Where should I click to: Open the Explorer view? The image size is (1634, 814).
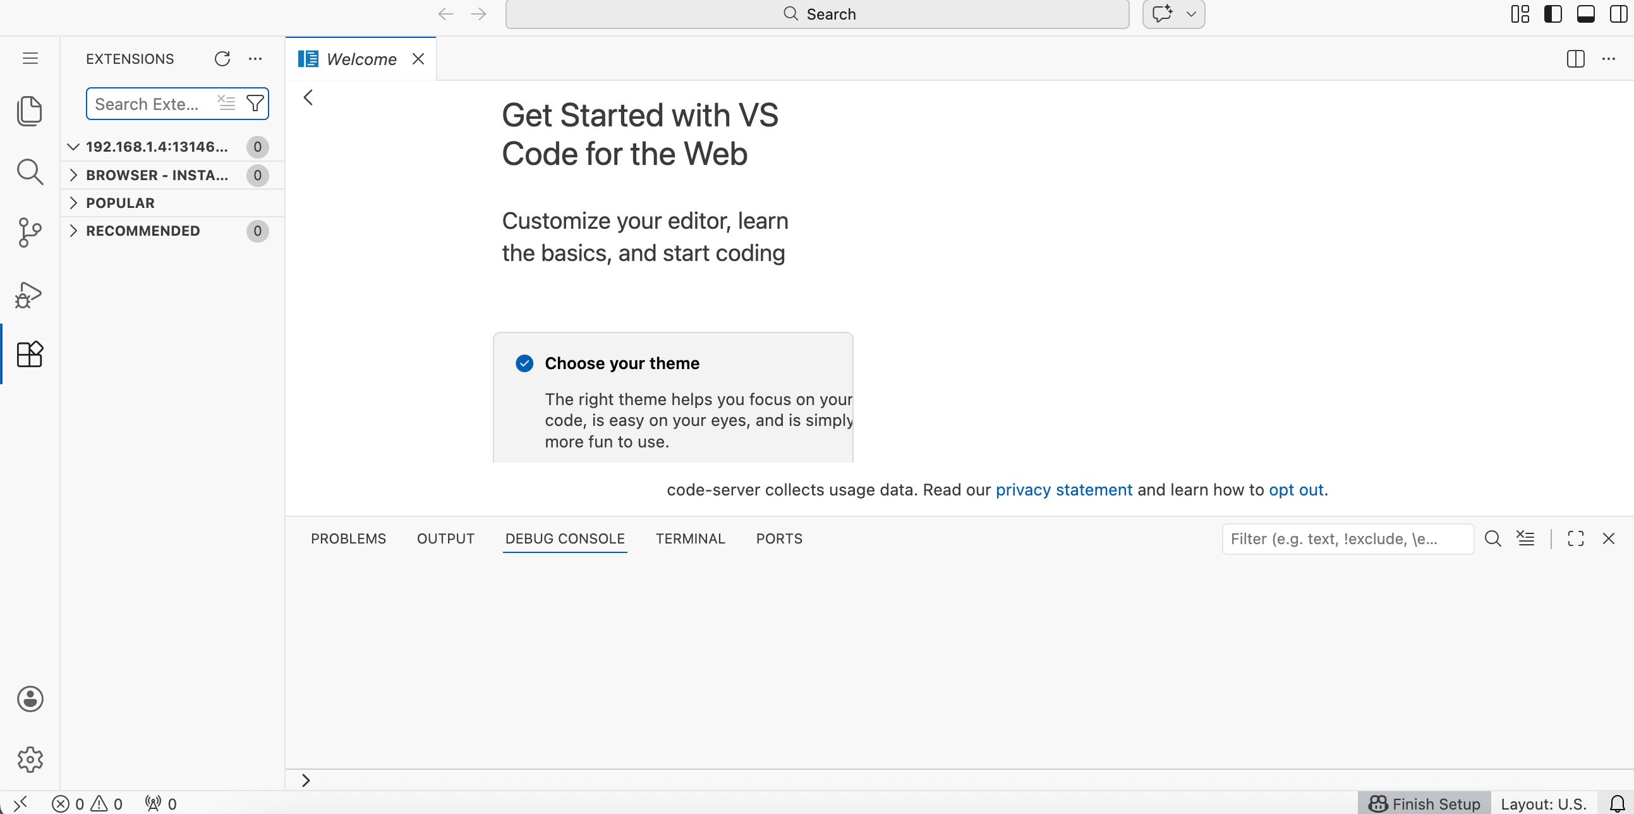pos(30,111)
